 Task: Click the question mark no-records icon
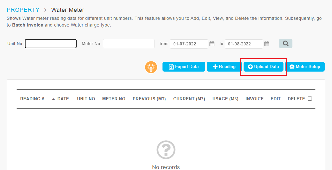point(166,150)
